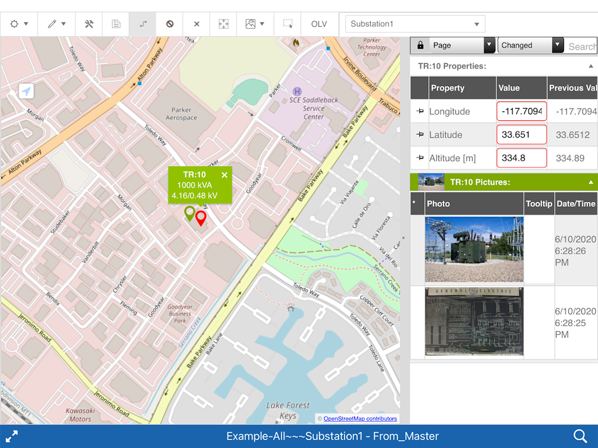
Task: Click the prohibited circle icon in toolbar
Action: click(x=170, y=24)
